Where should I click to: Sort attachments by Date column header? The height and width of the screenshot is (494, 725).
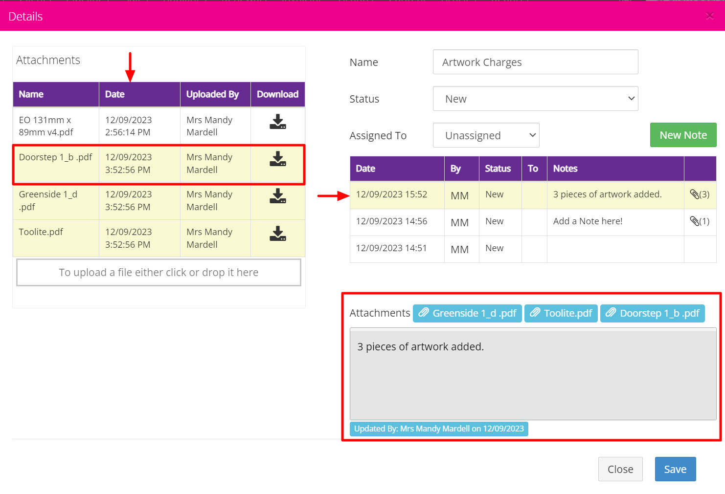coord(139,94)
